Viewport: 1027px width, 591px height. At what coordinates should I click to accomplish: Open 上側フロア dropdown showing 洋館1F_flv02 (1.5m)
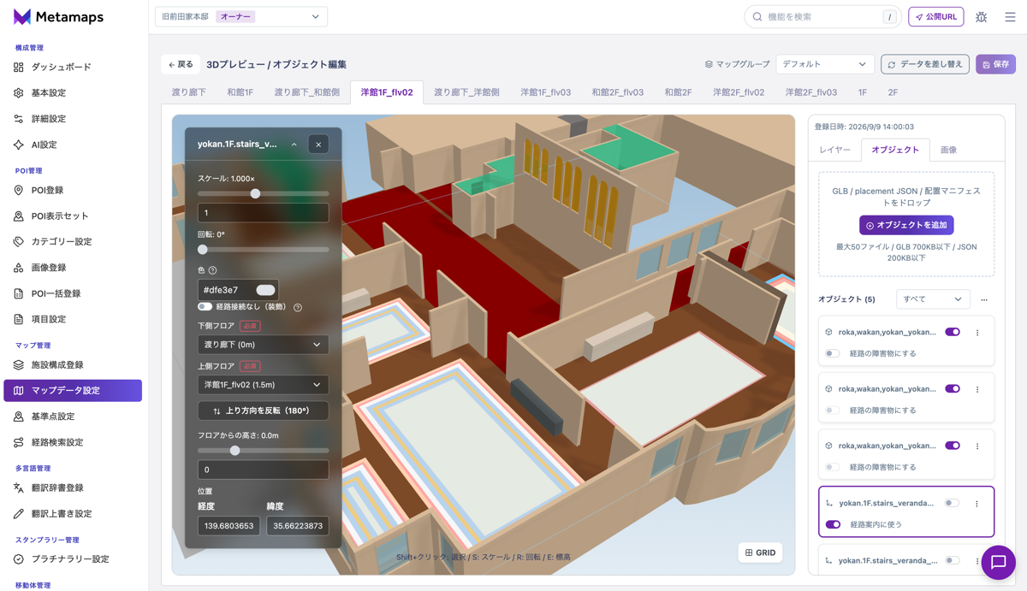click(263, 385)
